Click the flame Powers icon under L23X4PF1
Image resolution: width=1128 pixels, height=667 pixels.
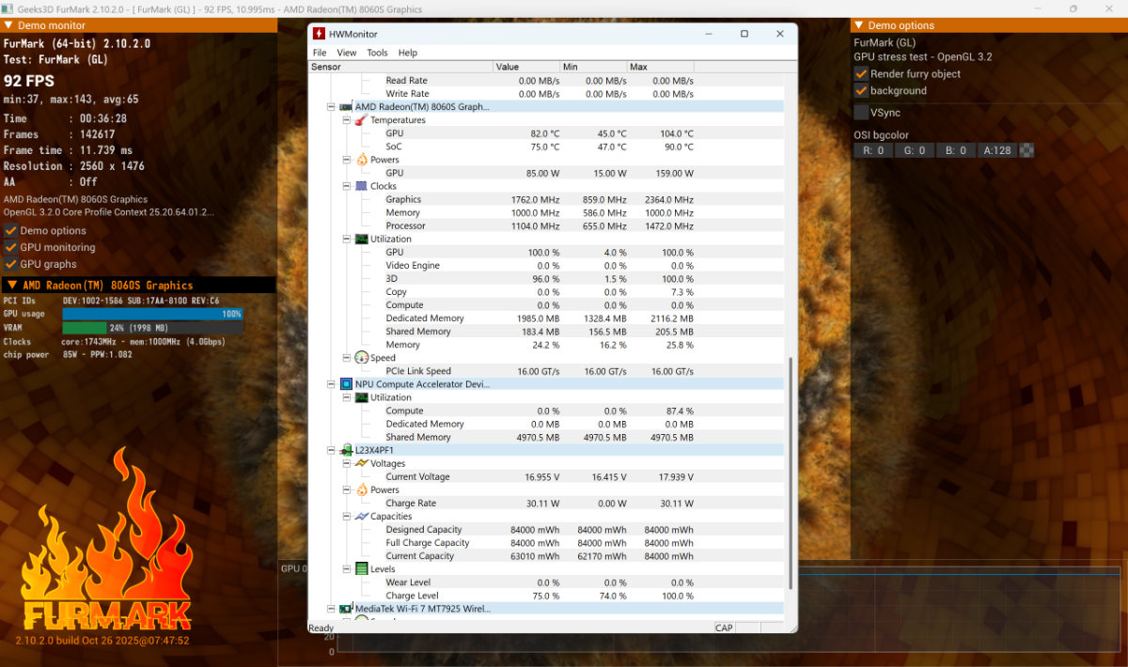point(361,489)
